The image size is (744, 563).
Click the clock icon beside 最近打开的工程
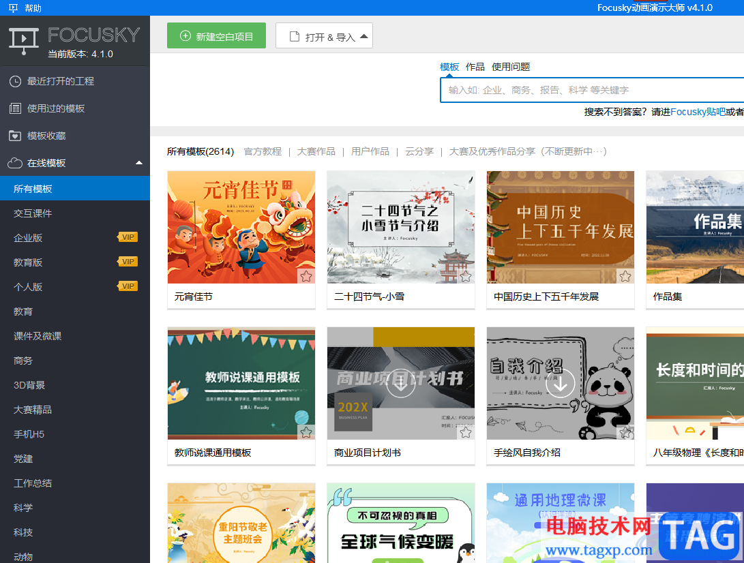(x=15, y=82)
